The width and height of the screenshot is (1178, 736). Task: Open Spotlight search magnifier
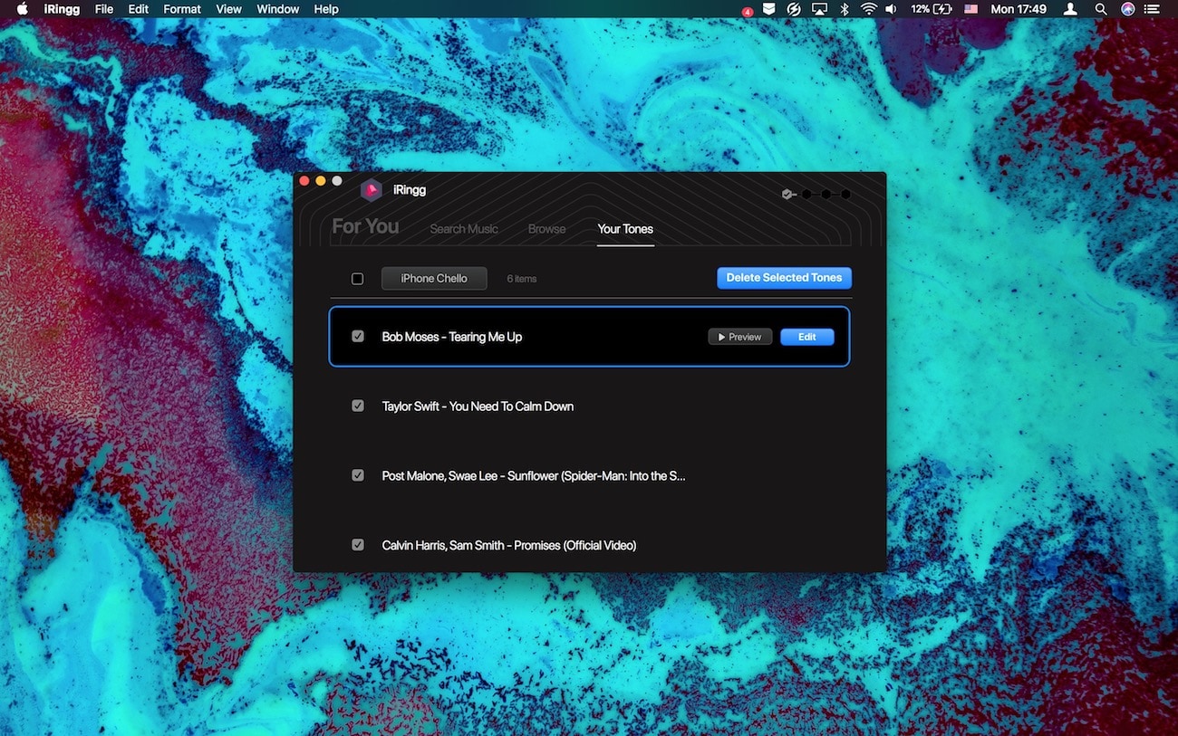[x=1100, y=9]
